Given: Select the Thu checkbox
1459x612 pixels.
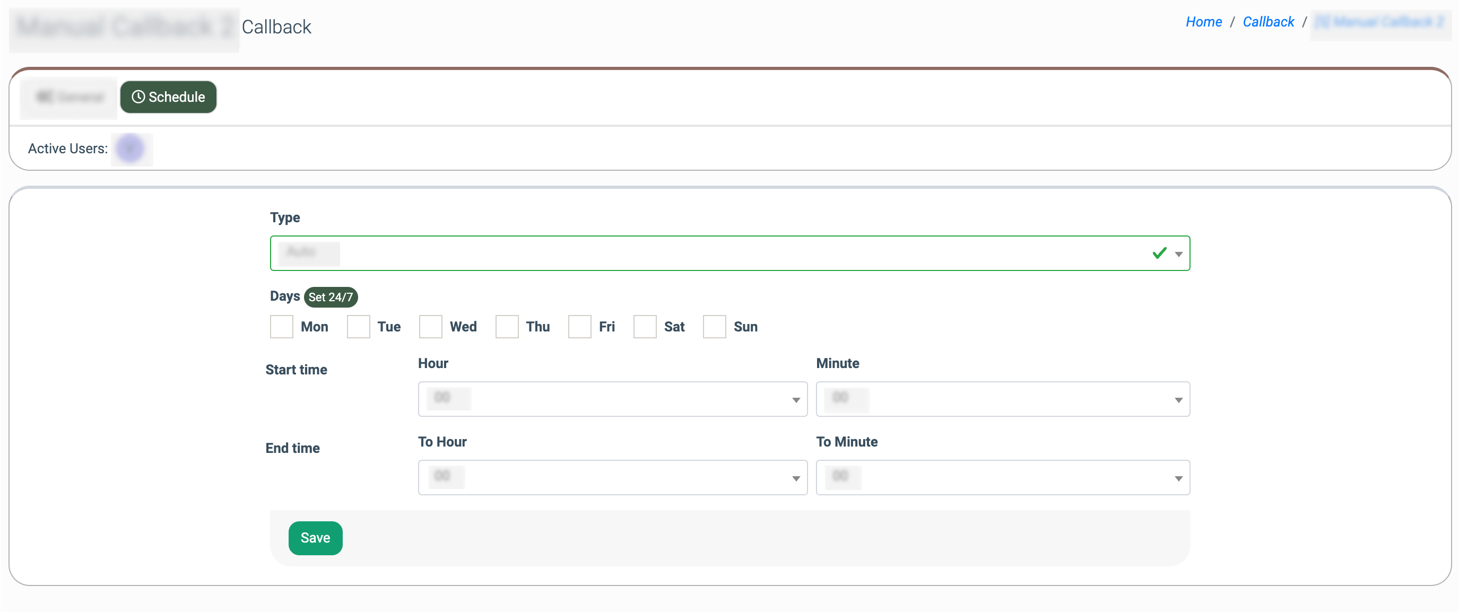Looking at the screenshot, I should [507, 327].
